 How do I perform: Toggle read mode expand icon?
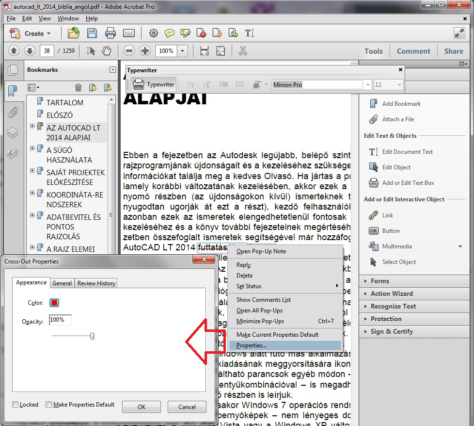click(x=459, y=33)
